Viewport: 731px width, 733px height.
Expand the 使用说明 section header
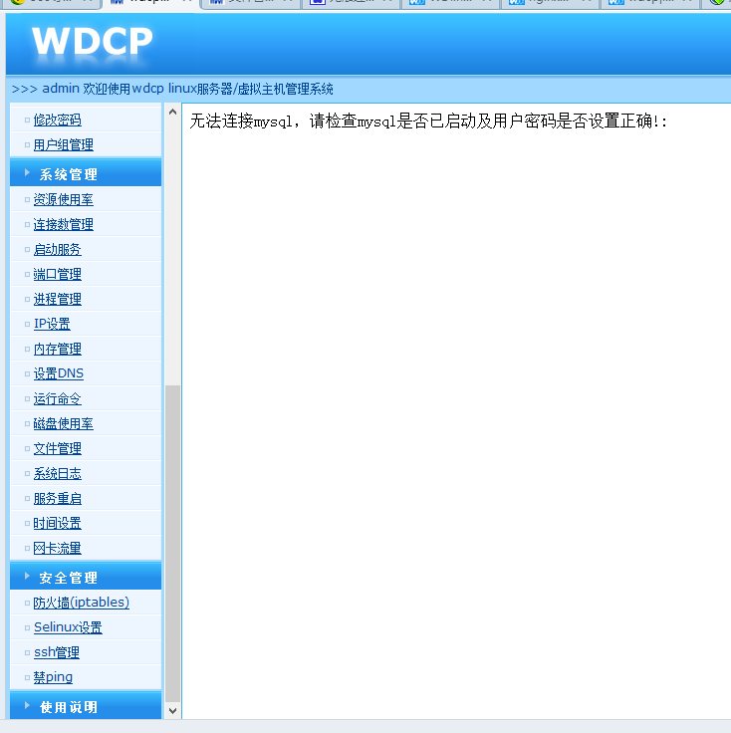pyautogui.click(x=68, y=707)
